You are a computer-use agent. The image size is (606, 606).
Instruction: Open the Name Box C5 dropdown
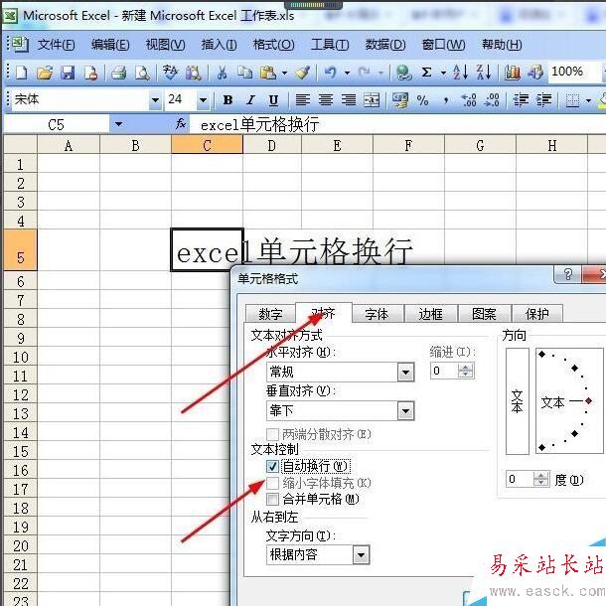[118, 124]
